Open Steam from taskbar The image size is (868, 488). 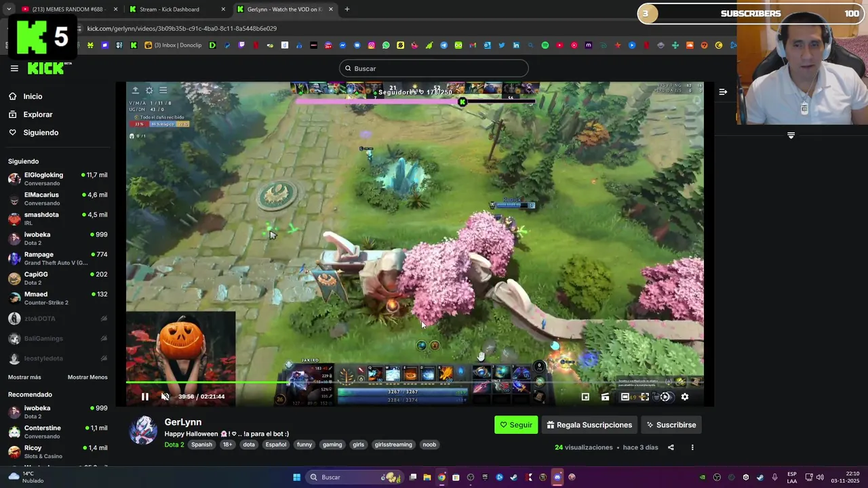(x=514, y=477)
